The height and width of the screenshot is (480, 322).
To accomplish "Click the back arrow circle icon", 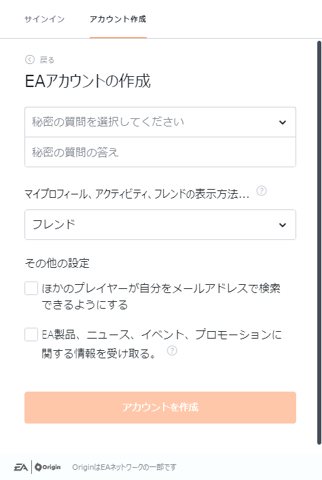I will tap(30, 59).
